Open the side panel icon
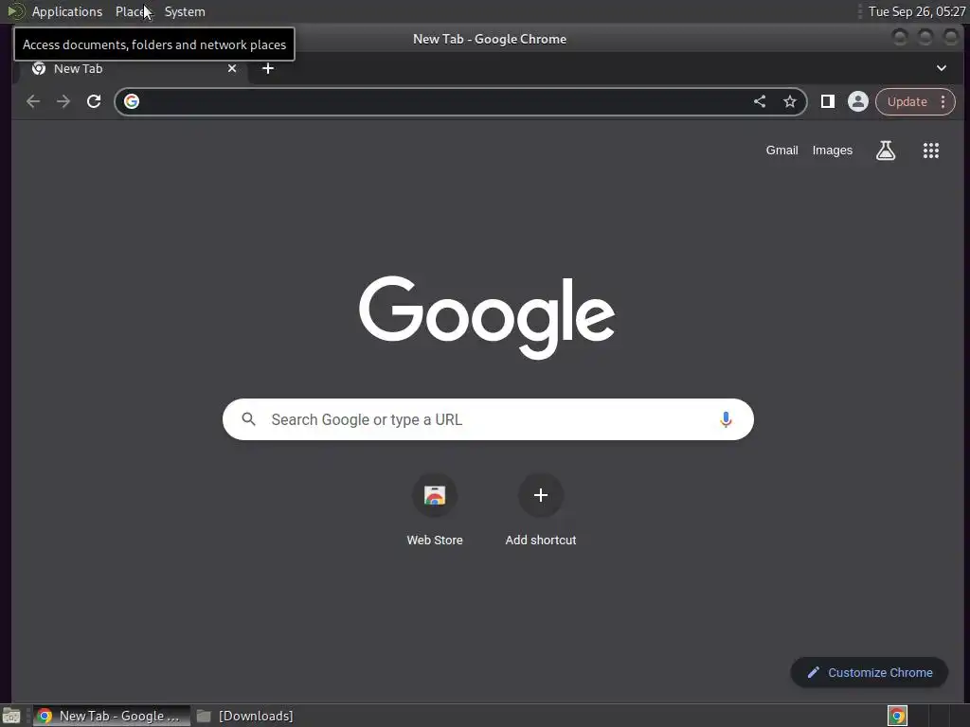 (x=828, y=101)
